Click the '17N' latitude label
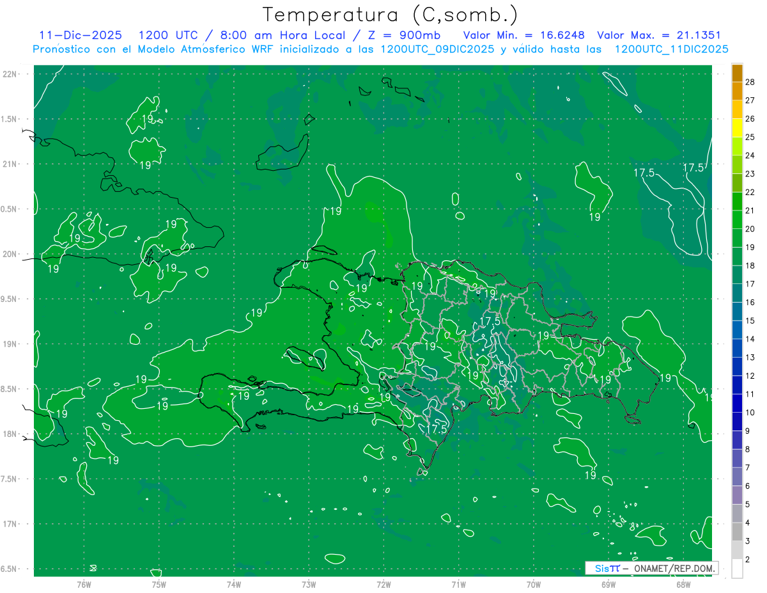 click(10, 524)
